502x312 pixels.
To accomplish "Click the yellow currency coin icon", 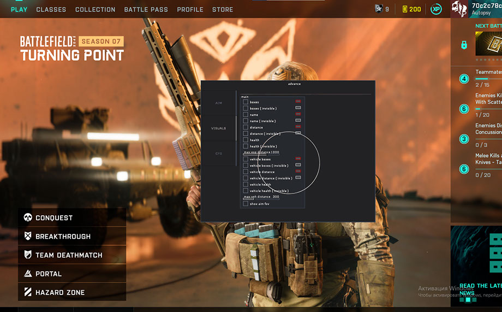I will 404,9.
